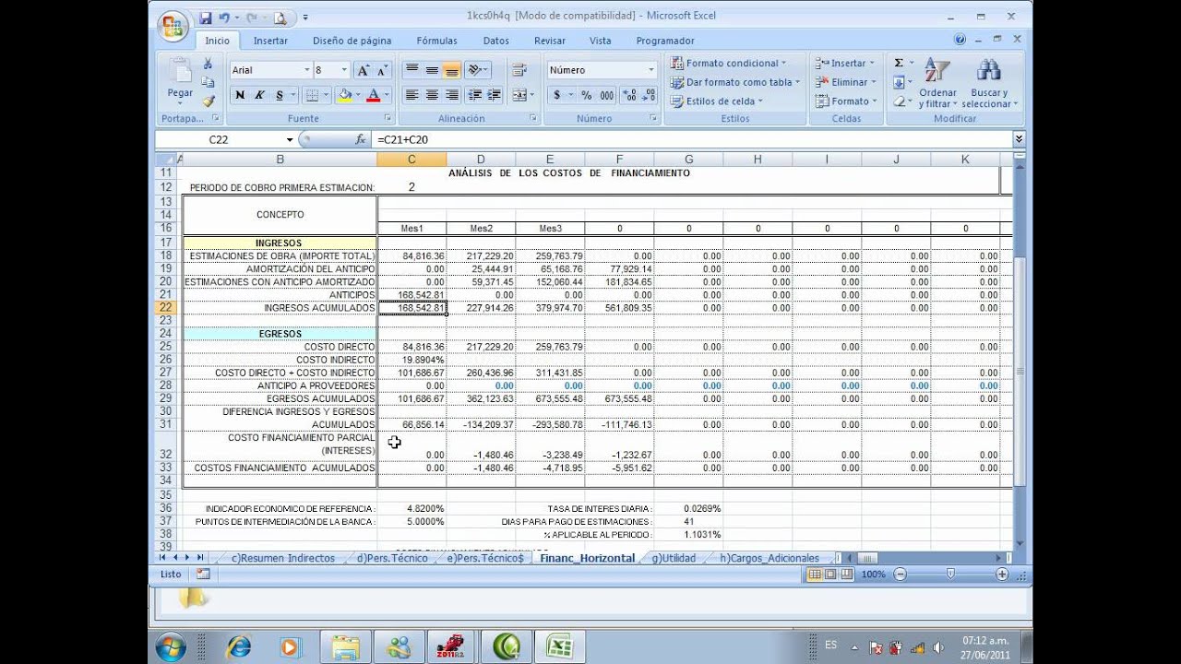Image resolution: width=1181 pixels, height=664 pixels.
Task: Toggle italic (K) formatting
Action: coord(259,95)
